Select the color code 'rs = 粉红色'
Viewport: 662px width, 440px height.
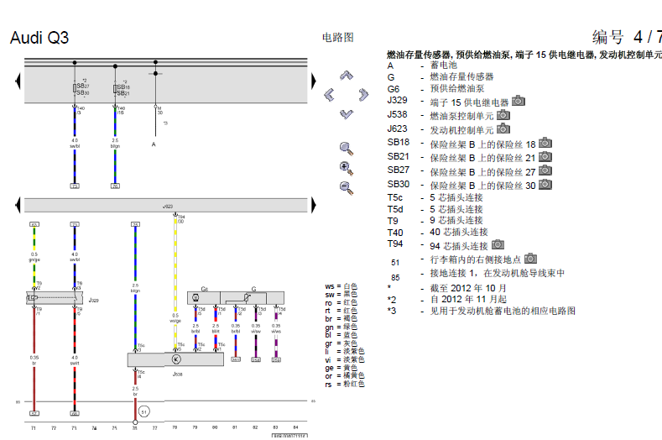click(345, 385)
